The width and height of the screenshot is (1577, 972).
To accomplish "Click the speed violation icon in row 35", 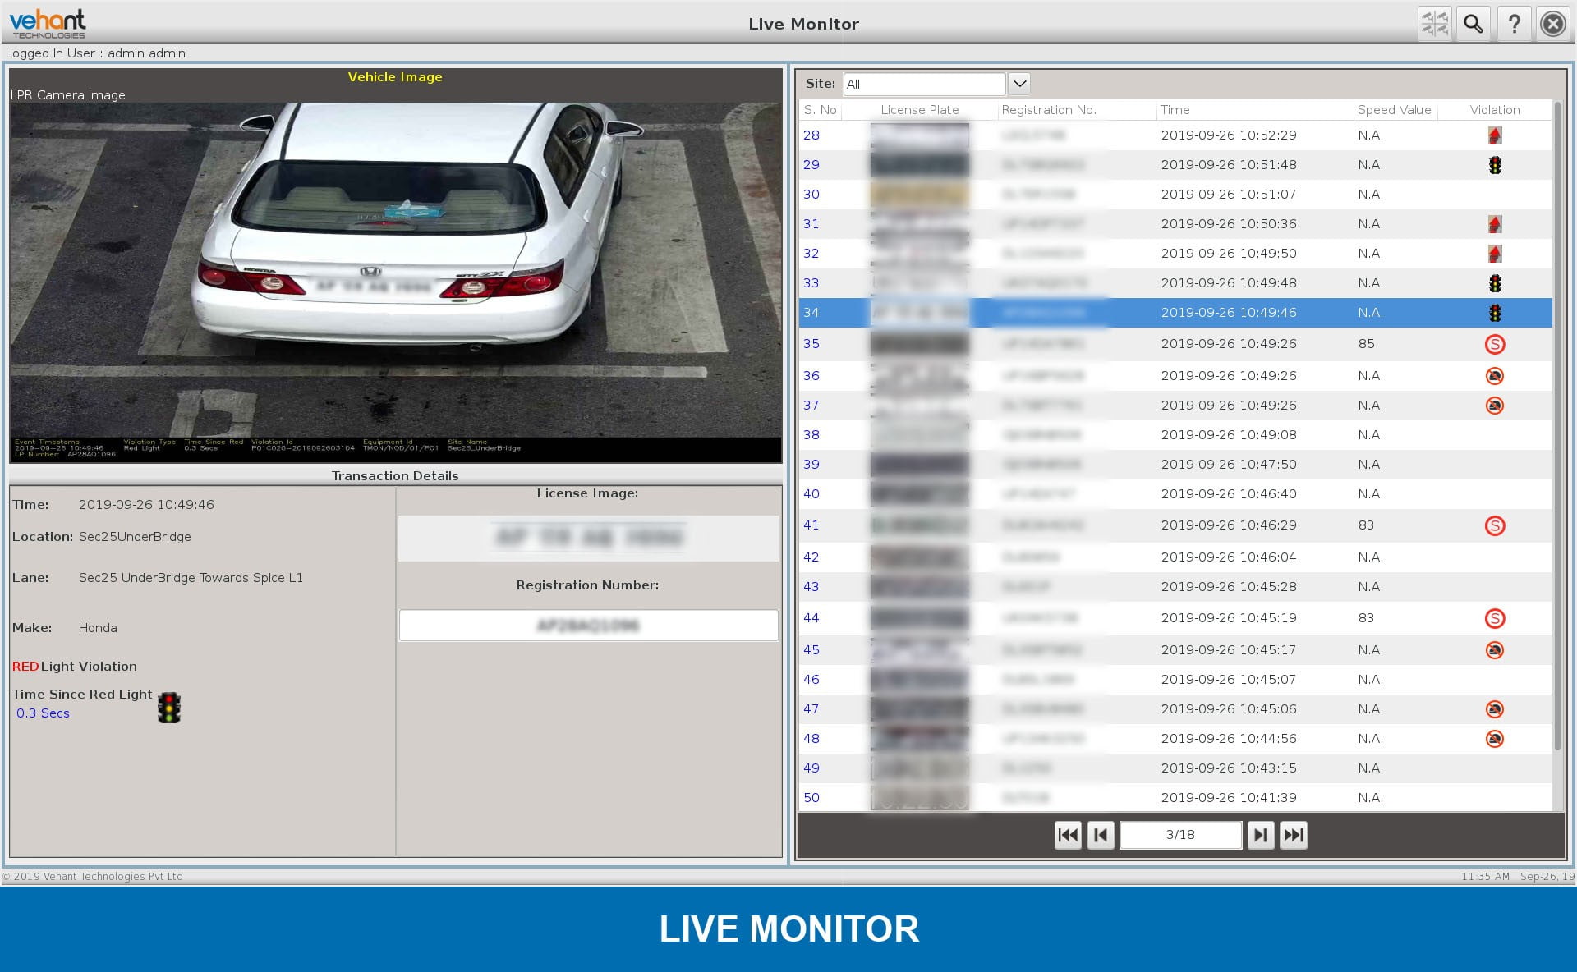I will [x=1494, y=344].
